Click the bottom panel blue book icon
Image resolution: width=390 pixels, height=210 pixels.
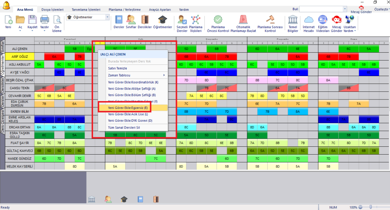(140, 199)
